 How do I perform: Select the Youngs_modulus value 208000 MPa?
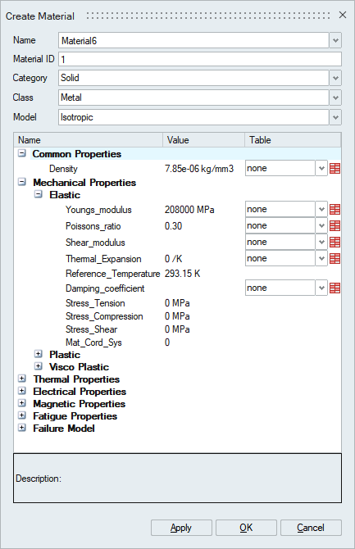[x=189, y=210]
